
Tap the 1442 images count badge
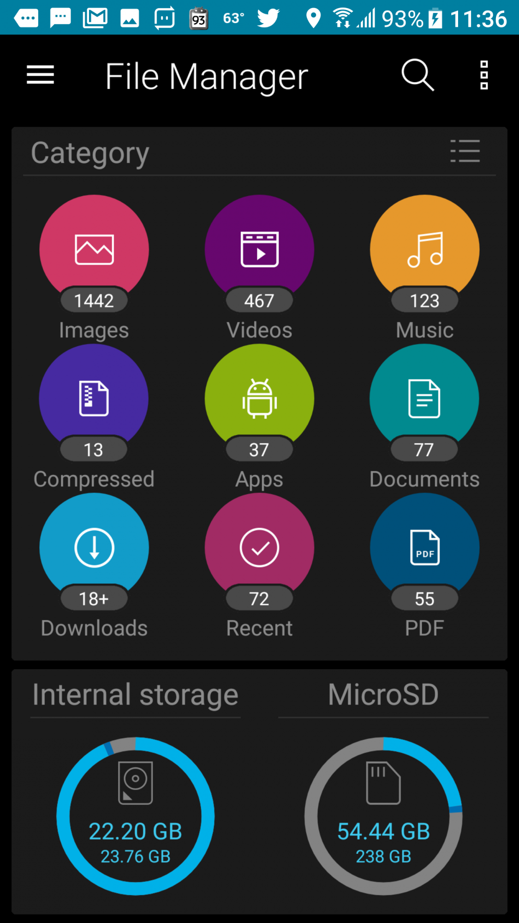coord(94,301)
